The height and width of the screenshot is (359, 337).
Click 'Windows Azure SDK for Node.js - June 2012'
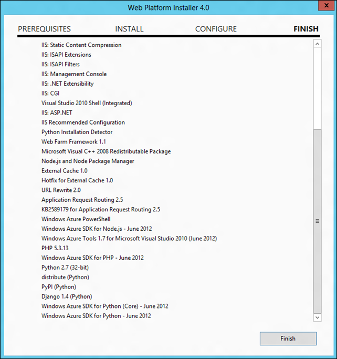click(97, 229)
